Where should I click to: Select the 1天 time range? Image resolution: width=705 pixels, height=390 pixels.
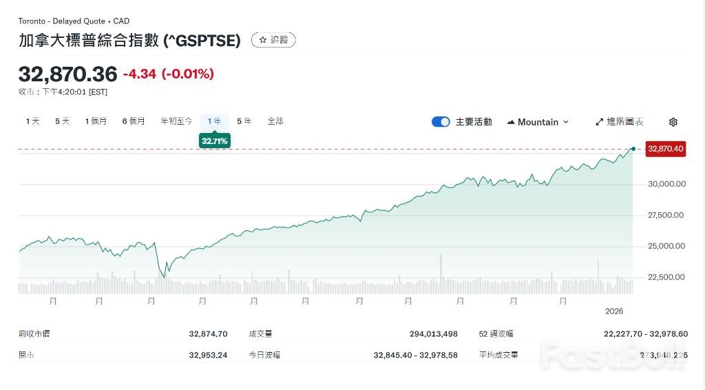[32, 121]
